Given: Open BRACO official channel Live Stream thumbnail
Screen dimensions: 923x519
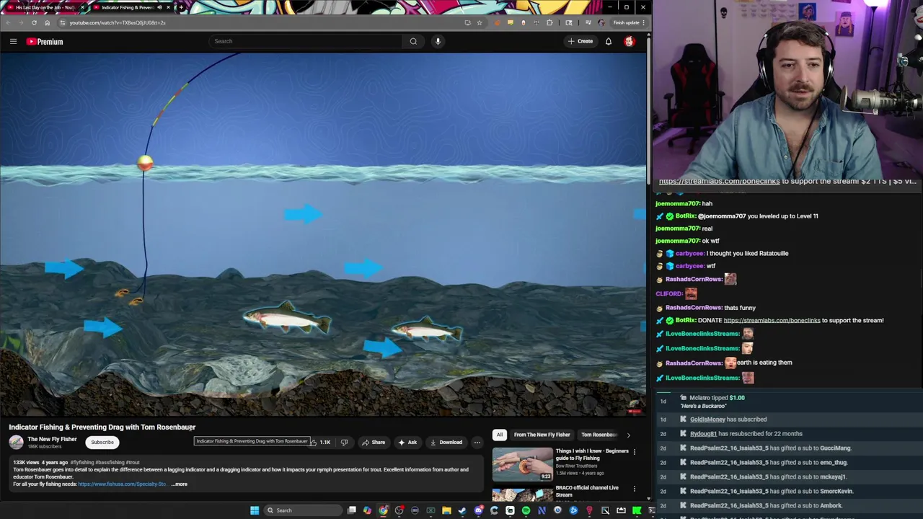Looking at the screenshot, I should click(522, 493).
